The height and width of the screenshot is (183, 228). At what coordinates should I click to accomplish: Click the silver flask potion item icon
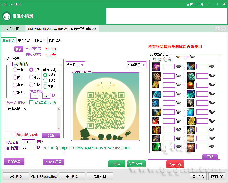(x=156, y=112)
